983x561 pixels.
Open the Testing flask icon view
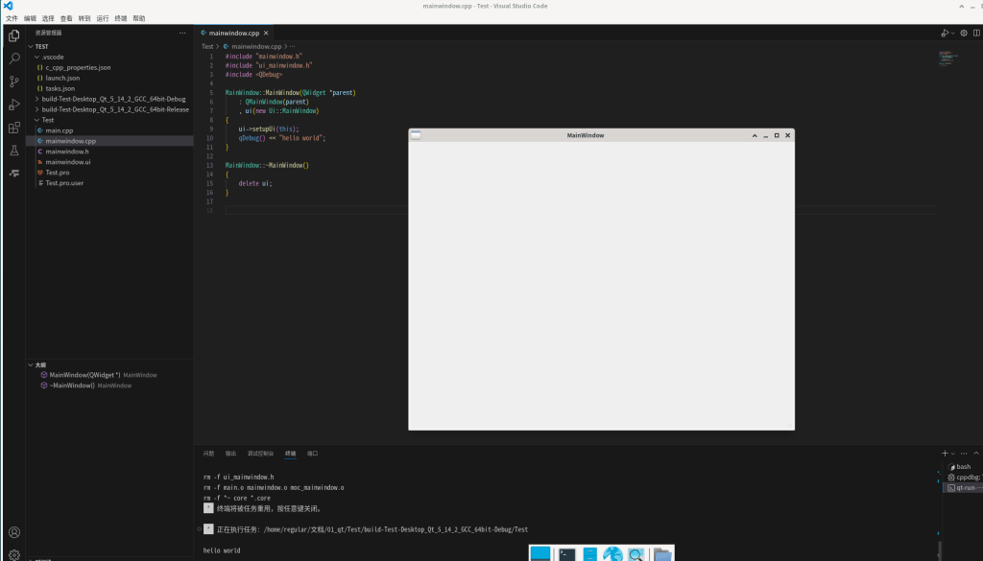tap(14, 151)
